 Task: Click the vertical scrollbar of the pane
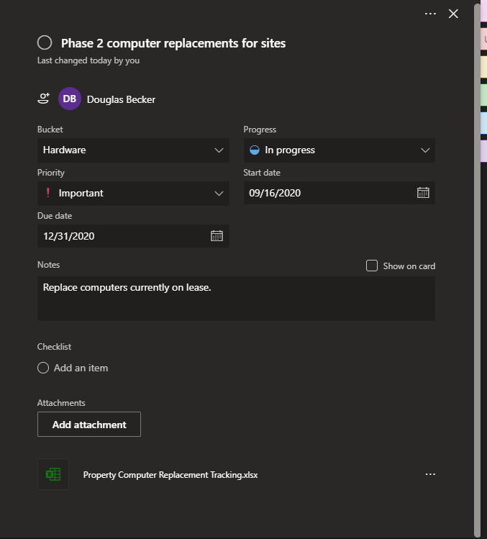[x=477, y=266]
